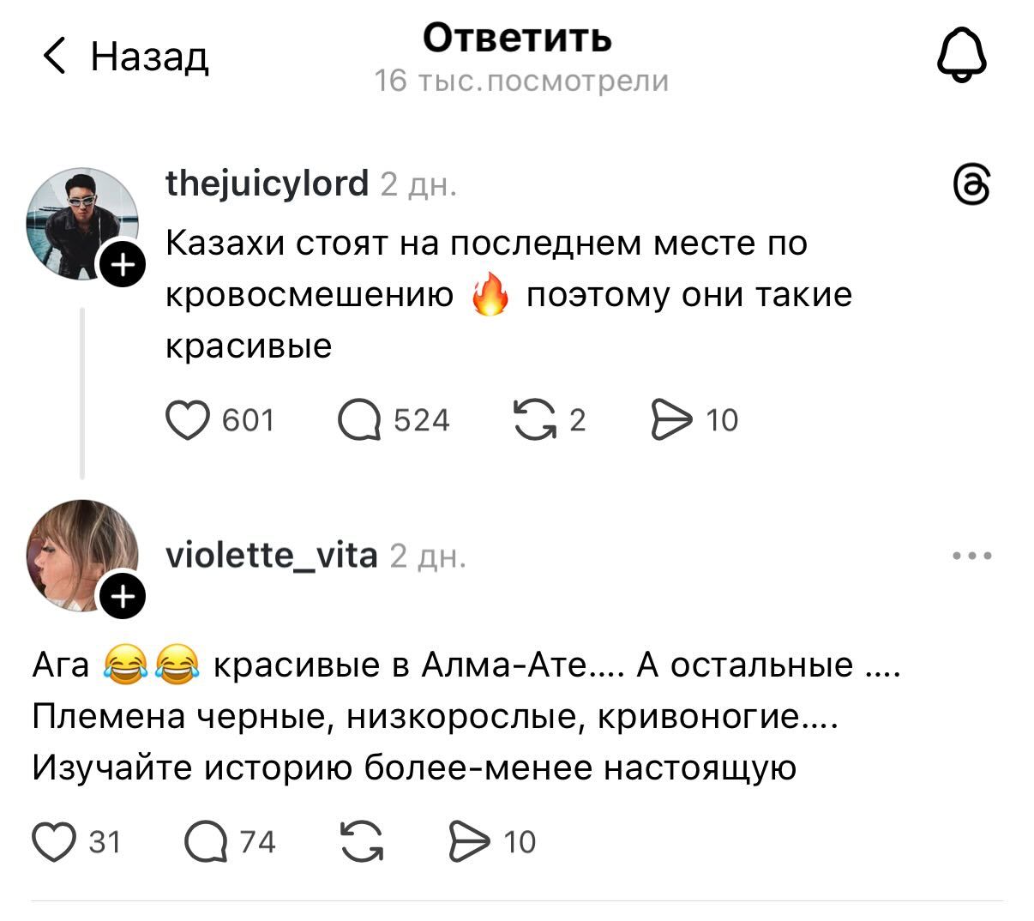This screenshot has width=1034, height=921.
Task: Open the Threads logo icon
Action: [x=971, y=185]
